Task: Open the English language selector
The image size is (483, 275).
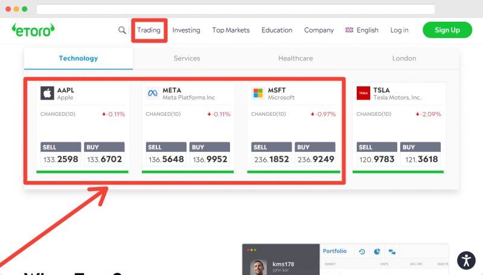Action: click(362, 30)
